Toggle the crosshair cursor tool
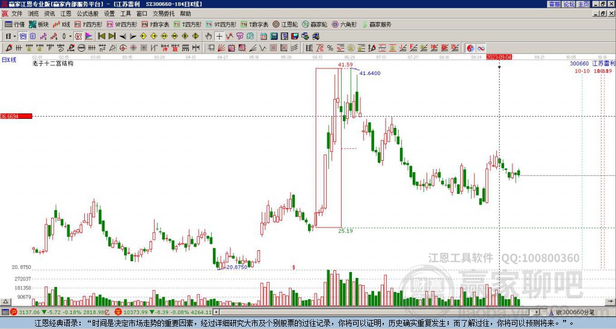This screenshot has height=329, width=616. tap(219, 37)
